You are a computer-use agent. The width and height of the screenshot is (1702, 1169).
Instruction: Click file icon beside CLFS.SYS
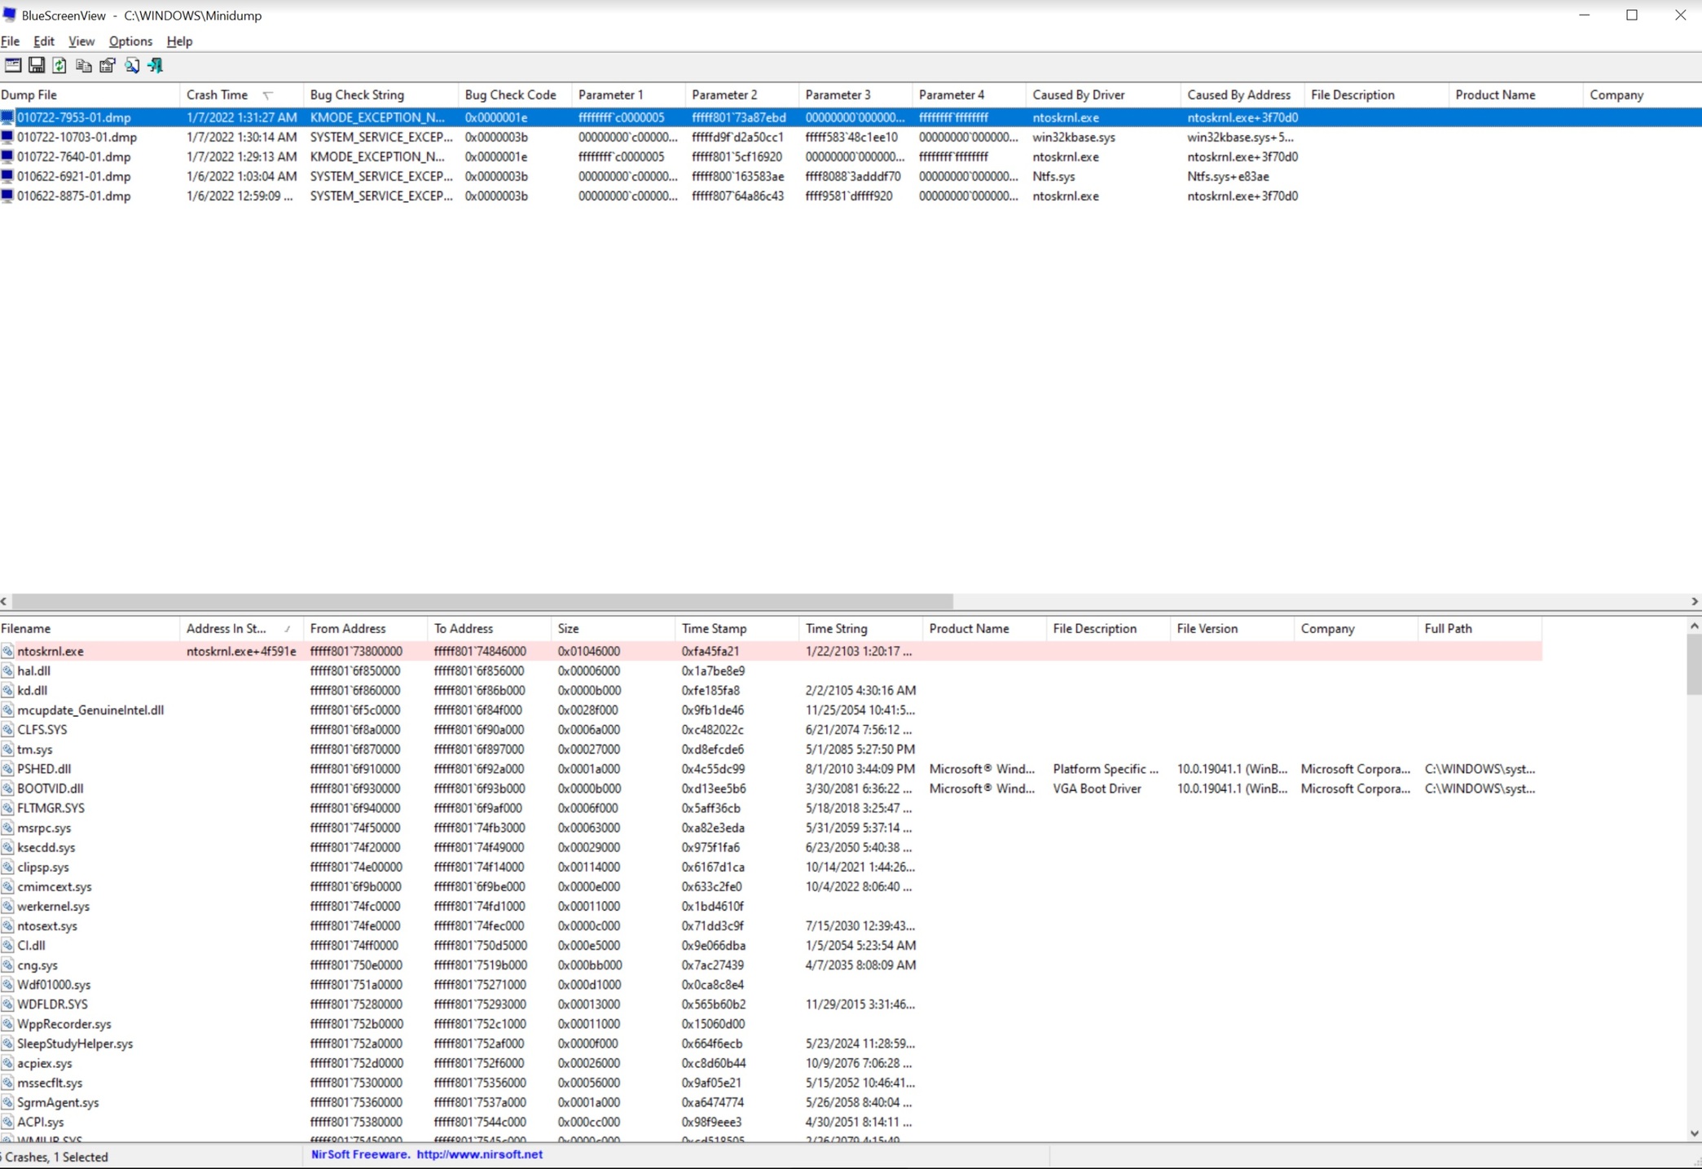7,729
